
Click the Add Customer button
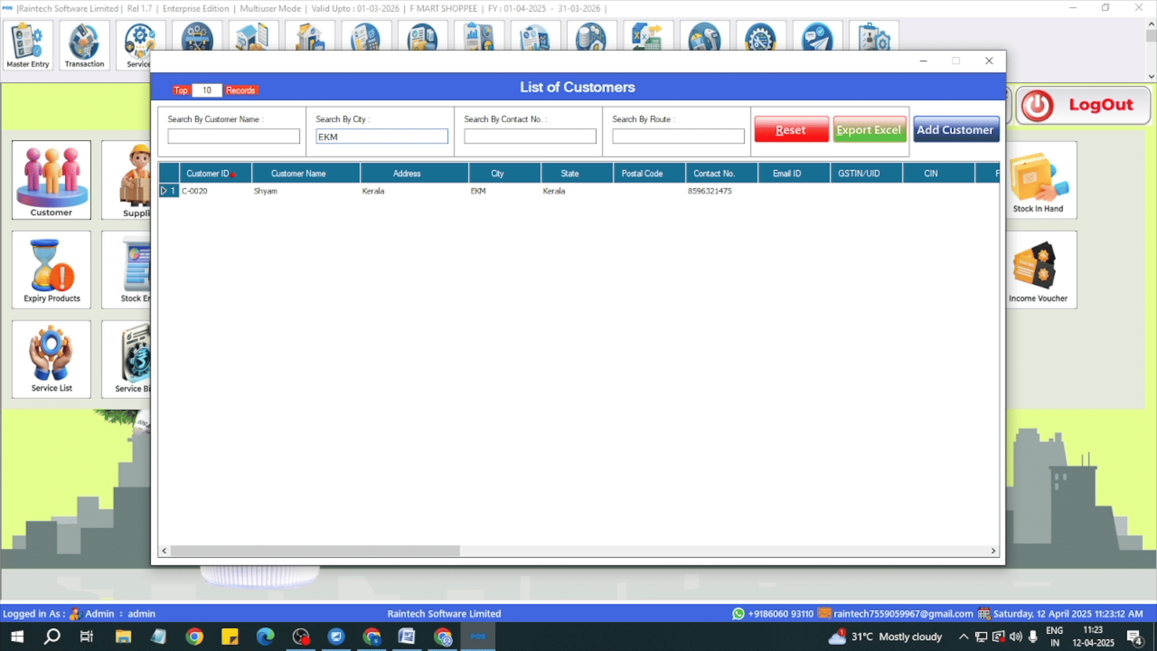(955, 130)
